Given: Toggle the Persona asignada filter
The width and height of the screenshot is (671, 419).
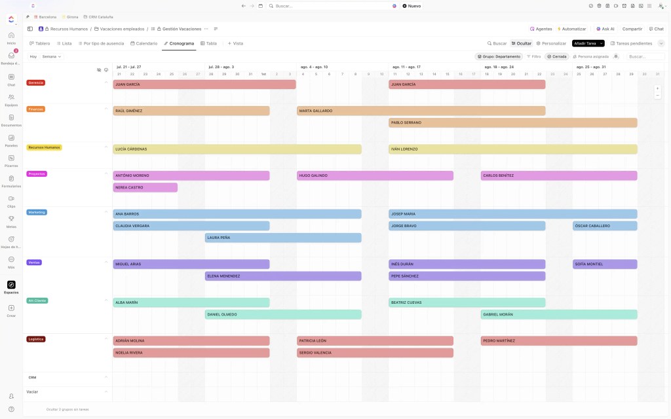Looking at the screenshot, I should tap(590, 56).
